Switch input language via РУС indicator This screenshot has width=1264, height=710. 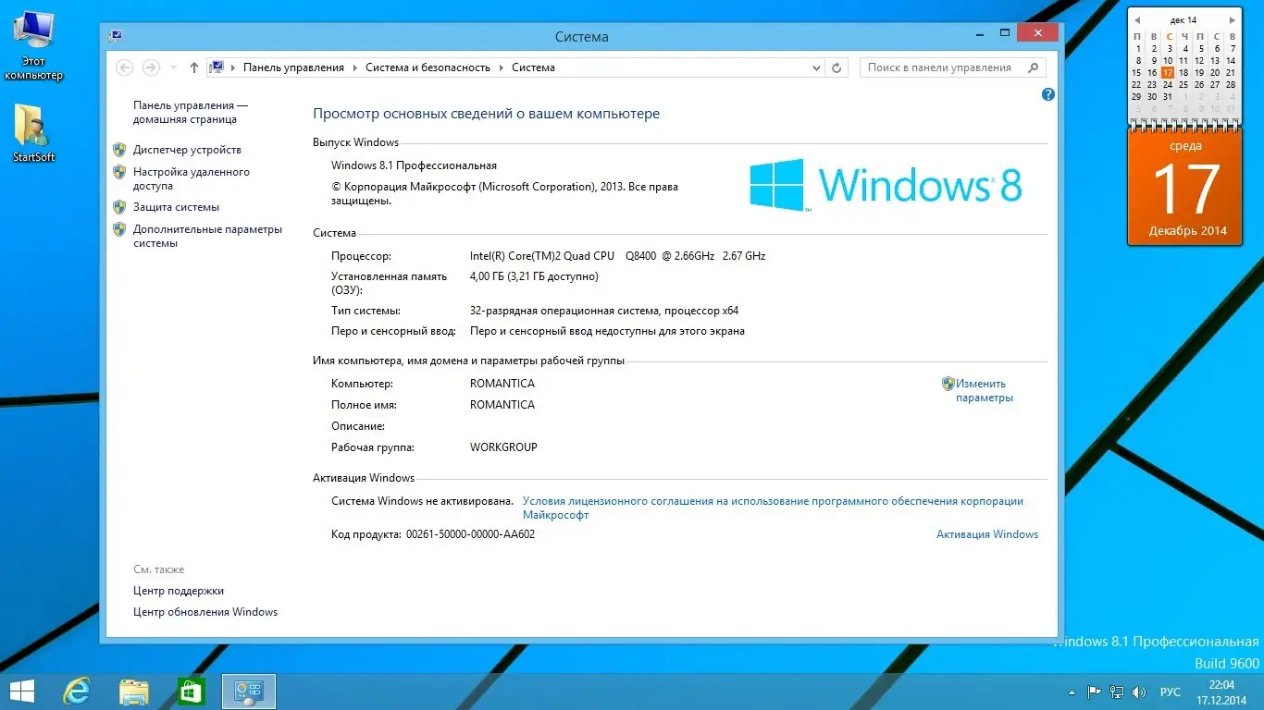pos(1171,692)
